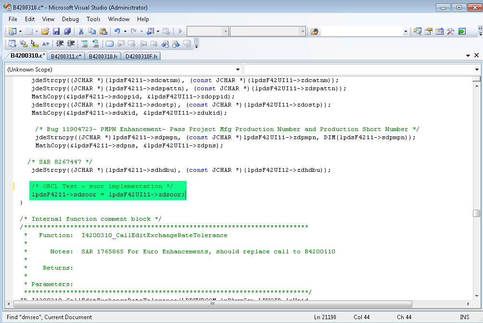The image size is (483, 323).
Task: Click the Display Parameter Info icon
Action: pos(24,44)
